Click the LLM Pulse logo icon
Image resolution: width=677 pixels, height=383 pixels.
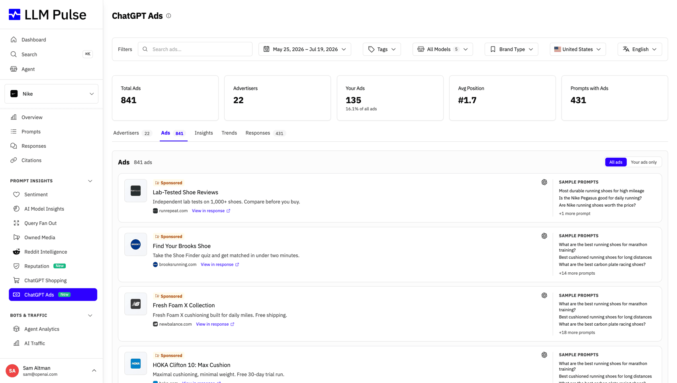click(x=15, y=15)
